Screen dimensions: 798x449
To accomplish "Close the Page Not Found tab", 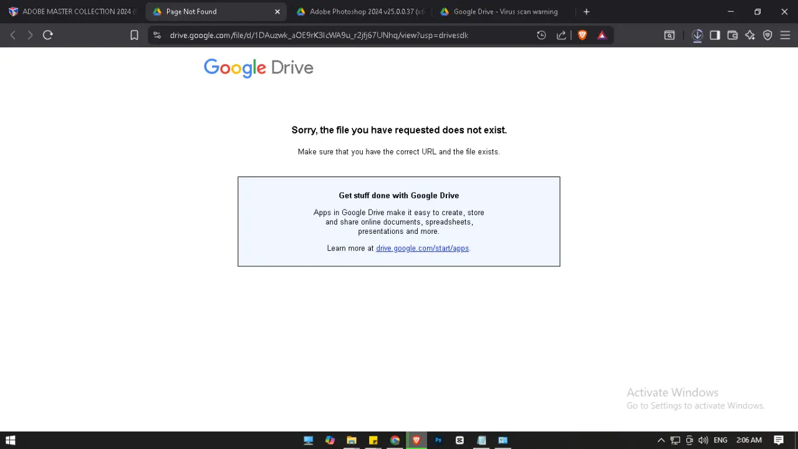I will (x=277, y=12).
